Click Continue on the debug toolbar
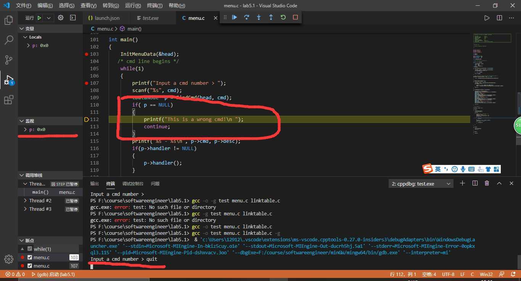 (x=235, y=17)
